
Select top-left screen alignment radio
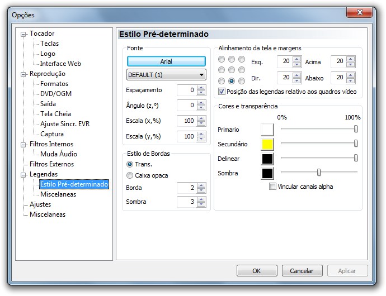(x=222, y=59)
